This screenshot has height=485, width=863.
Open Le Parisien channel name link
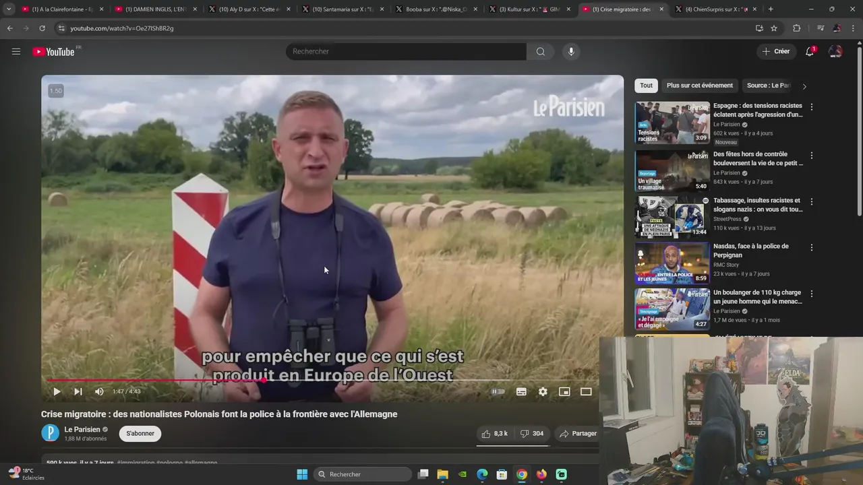(x=82, y=429)
